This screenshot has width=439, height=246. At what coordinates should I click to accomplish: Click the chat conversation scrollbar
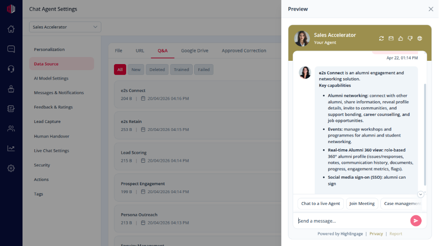(425, 134)
